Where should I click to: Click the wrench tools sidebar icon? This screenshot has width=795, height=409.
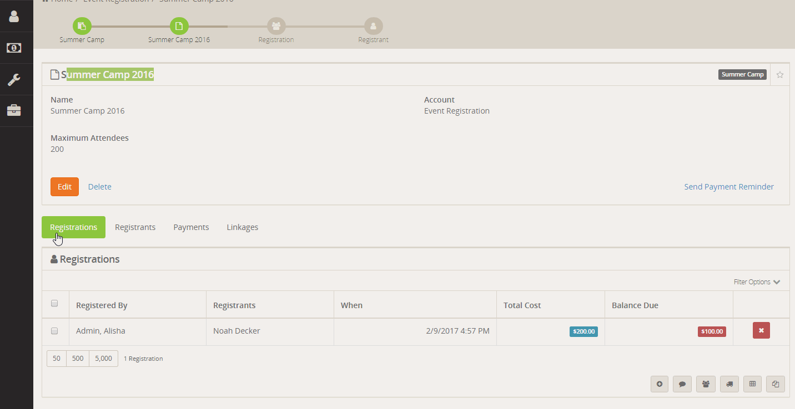[x=14, y=80]
